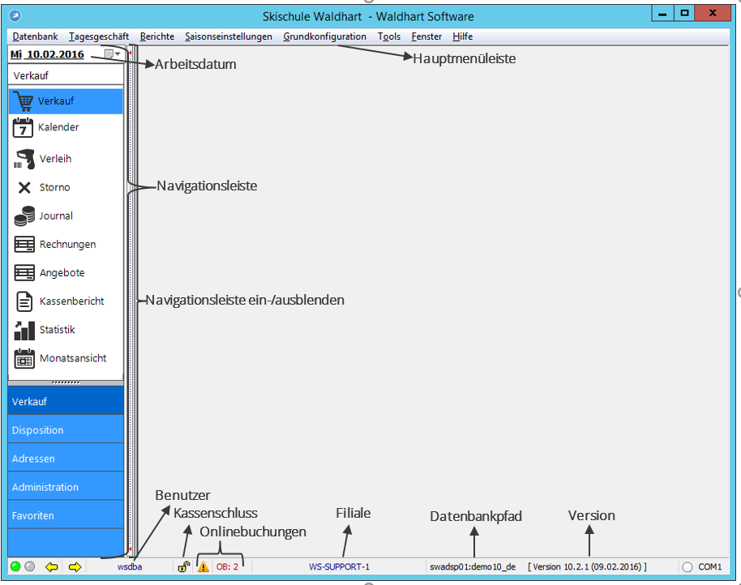Viewport: 741px width, 585px height.
Task: Open Kalender calendar icon in sidebar
Action: (23, 127)
